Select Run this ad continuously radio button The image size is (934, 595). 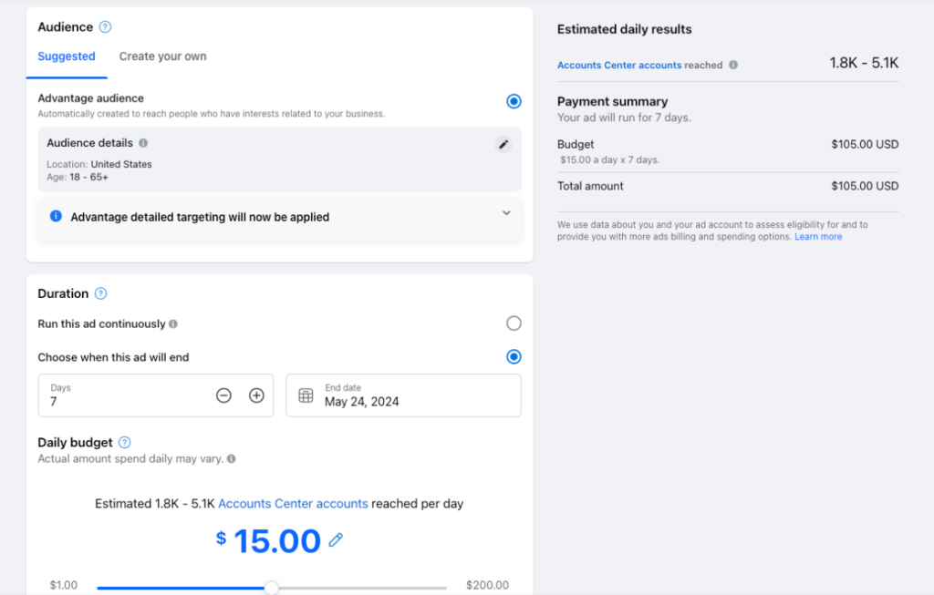[x=514, y=323]
